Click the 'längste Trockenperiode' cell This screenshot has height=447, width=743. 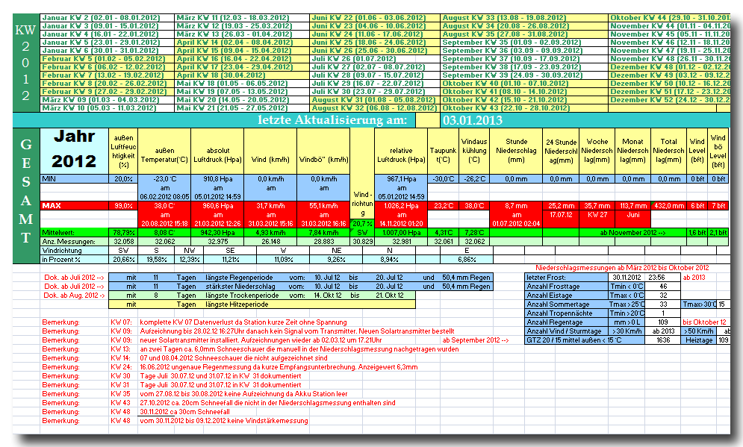click(x=242, y=296)
